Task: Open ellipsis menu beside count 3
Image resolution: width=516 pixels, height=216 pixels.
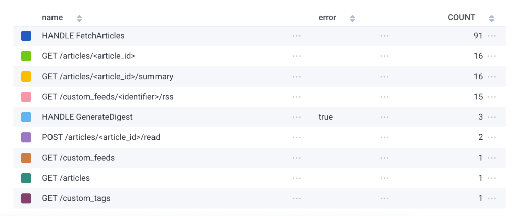Action: pyautogui.click(x=492, y=117)
